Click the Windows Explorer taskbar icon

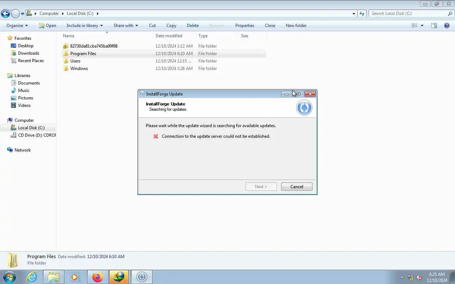(x=54, y=277)
